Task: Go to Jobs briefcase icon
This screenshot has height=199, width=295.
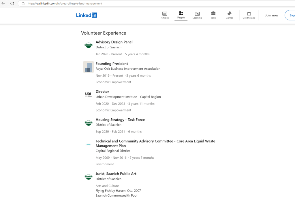Action: click(x=213, y=14)
